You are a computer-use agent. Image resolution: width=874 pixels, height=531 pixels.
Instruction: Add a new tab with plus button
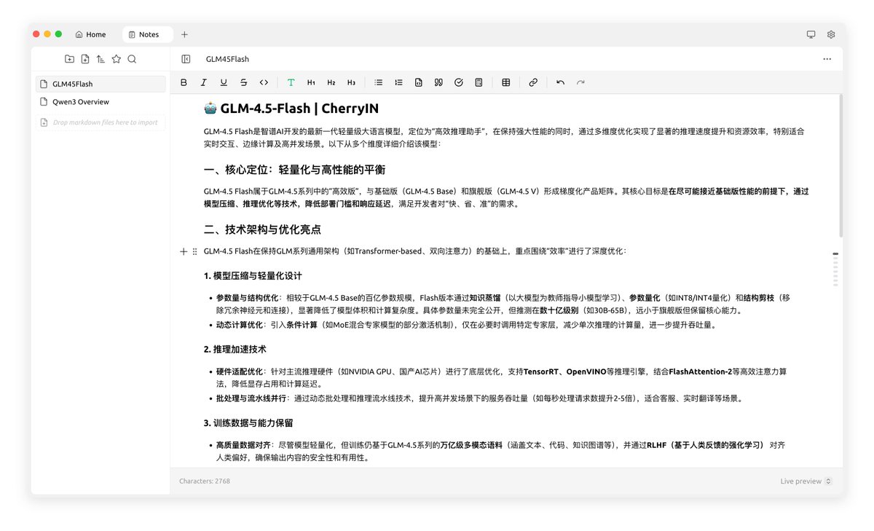pyautogui.click(x=184, y=34)
